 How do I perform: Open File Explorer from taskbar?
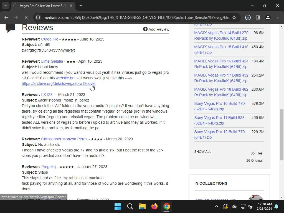click(142, 206)
